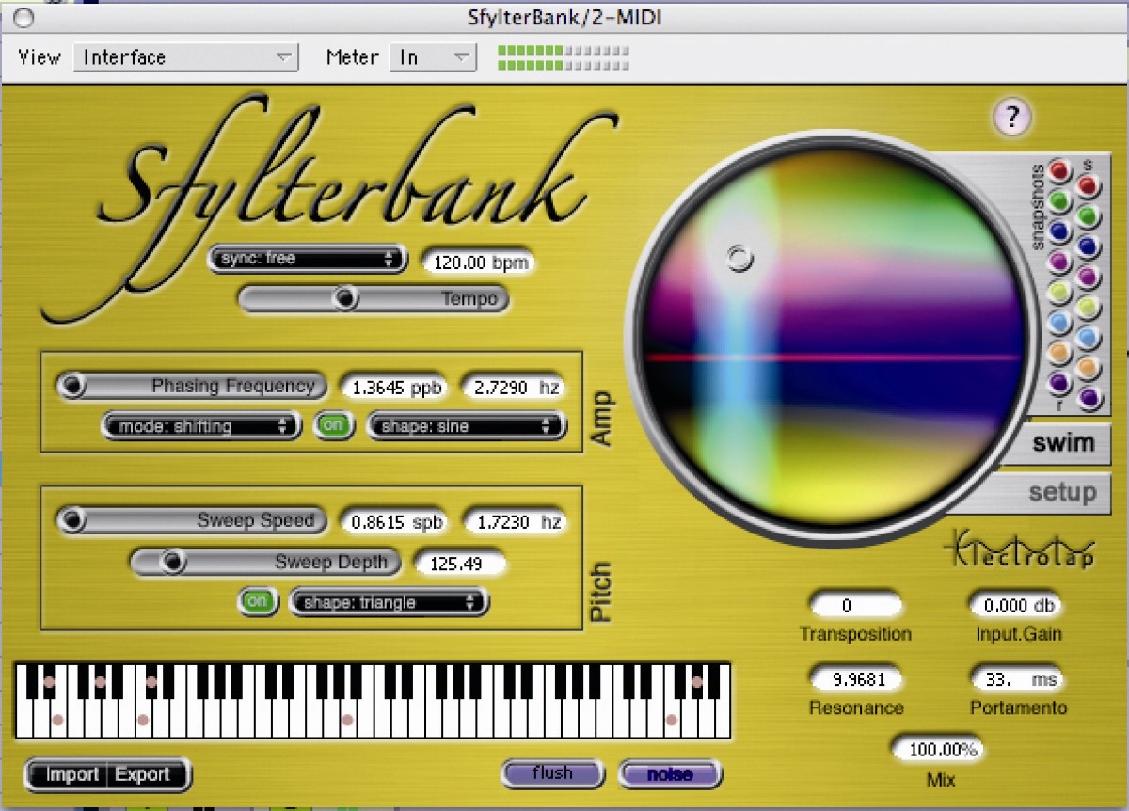This screenshot has width=1129, height=811.
Task: Recall the yellow-green snapshot in r column
Action: click(1061, 291)
